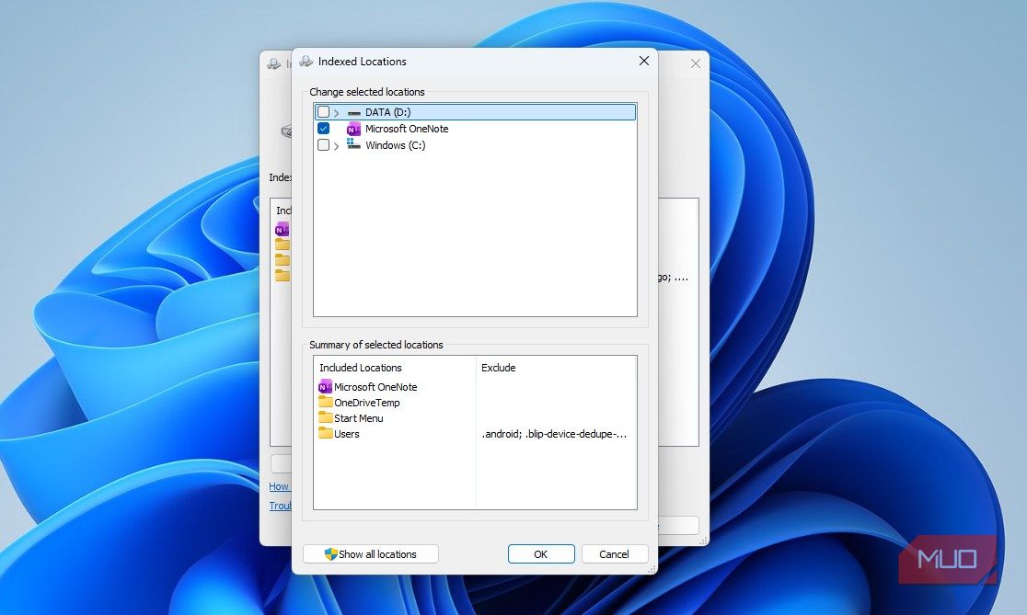Click the Cancel button
Image resolution: width=1027 pixels, height=615 pixels.
pyautogui.click(x=615, y=554)
